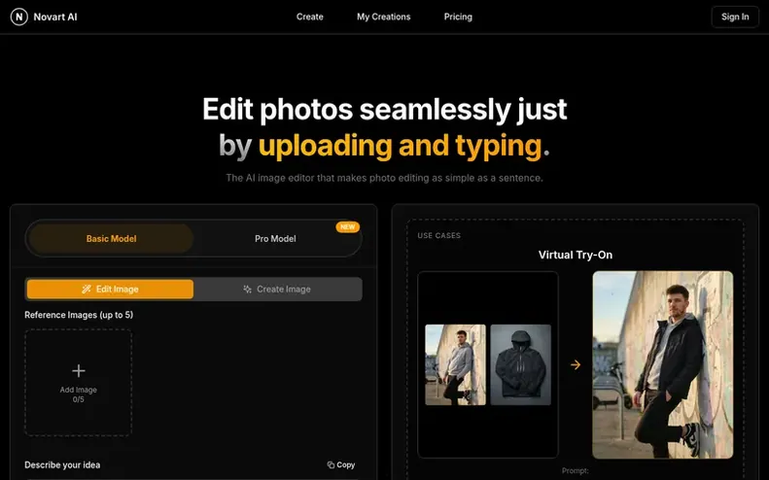
Task: Click the Novart AI circular N logo
Action: coord(18,17)
